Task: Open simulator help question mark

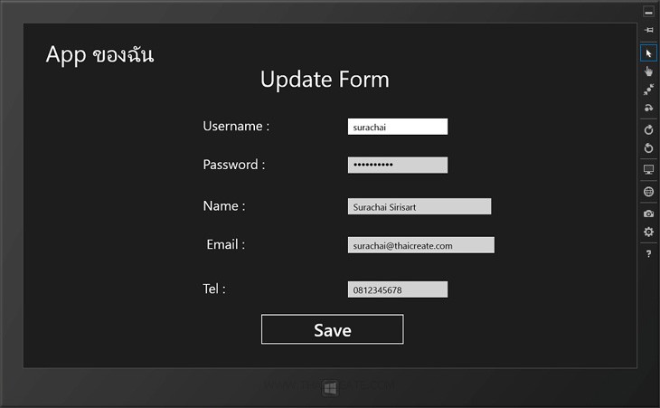Action: pyautogui.click(x=648, y=253)
